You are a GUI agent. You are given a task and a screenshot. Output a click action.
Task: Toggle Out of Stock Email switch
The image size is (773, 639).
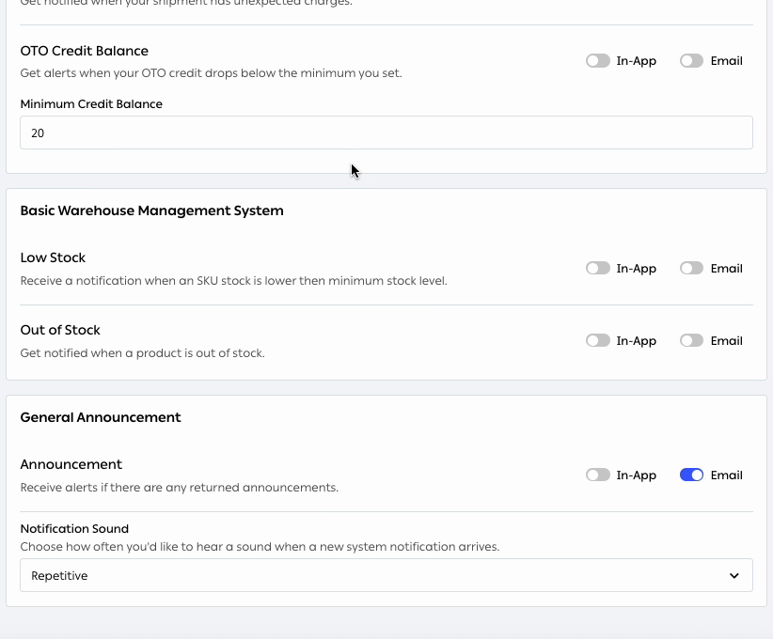point(692,340)
